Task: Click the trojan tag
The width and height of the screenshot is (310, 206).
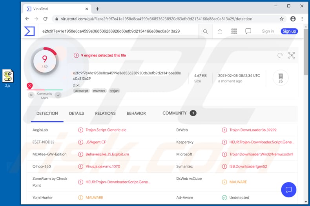Action: coord(115,91)
